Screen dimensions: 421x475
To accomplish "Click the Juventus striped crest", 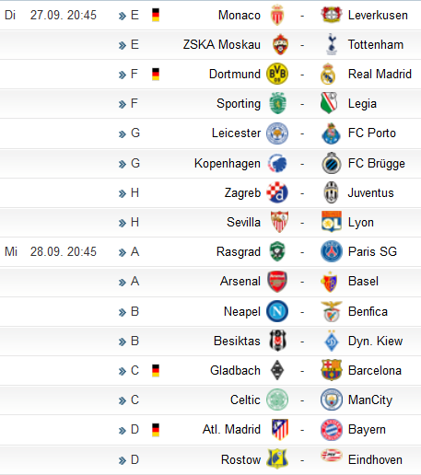I will coord(332,192).
